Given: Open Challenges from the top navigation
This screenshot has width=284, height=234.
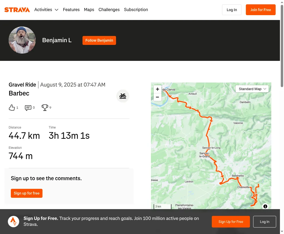Looking at the screenshot, I should point(109,9).
